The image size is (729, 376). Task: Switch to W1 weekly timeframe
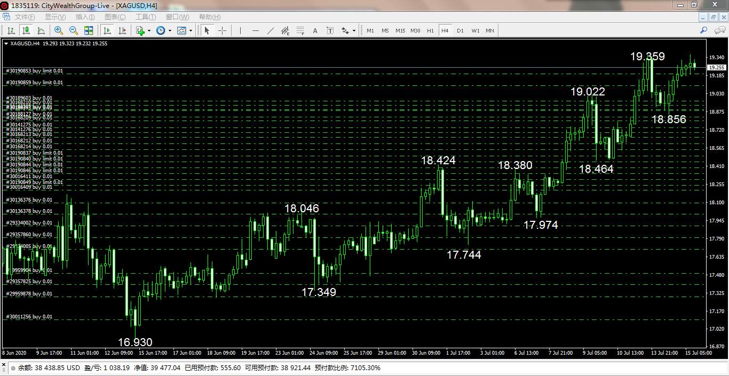[x=475, y=30]
